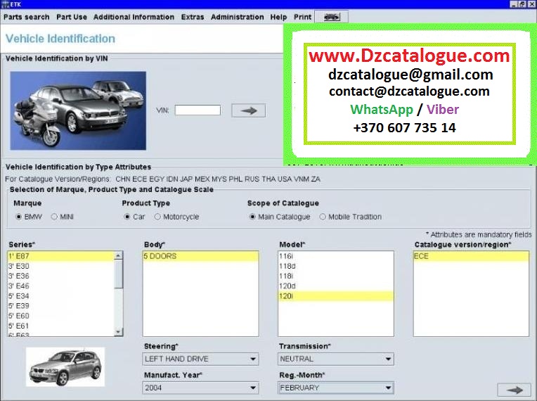This screenshot has width=537, height=401.
Task: Select series 3' E46
Action: coord(60,286)
